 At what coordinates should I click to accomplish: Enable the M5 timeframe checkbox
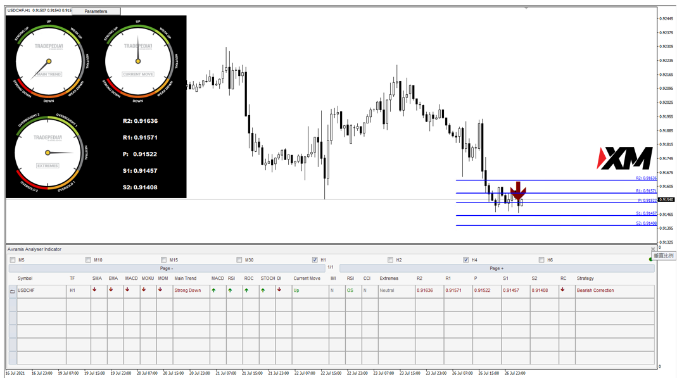[x=13, y=260]
